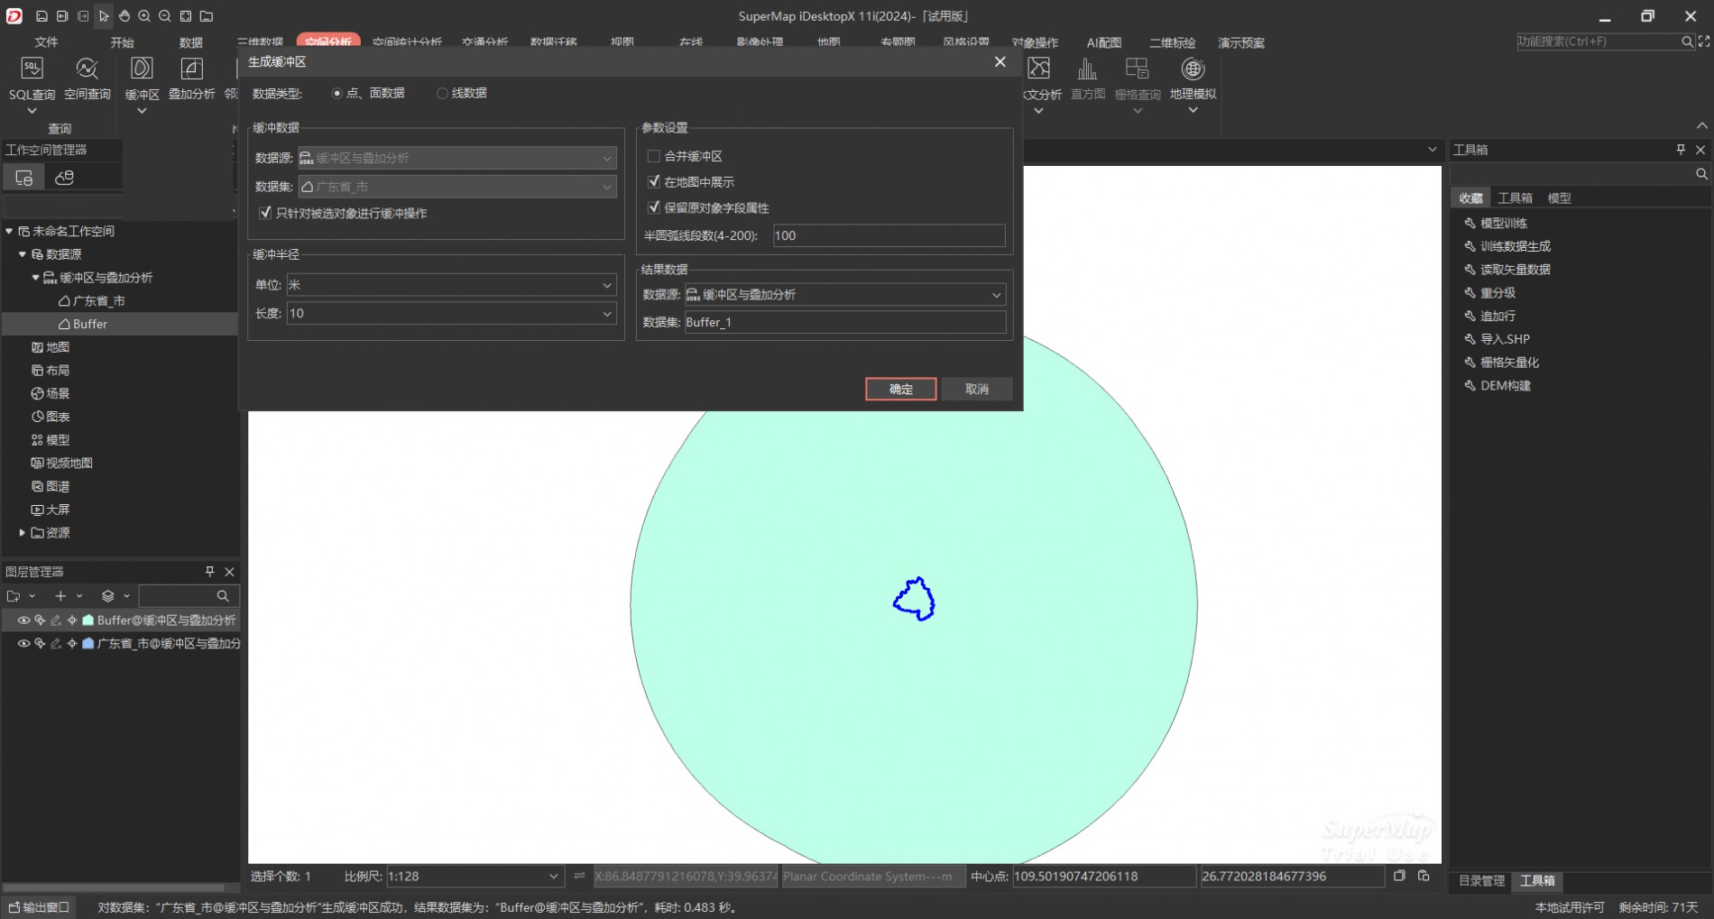Click search magnifier in 工具箱 panel
1714x919 pixels.
click(1701, 174)
